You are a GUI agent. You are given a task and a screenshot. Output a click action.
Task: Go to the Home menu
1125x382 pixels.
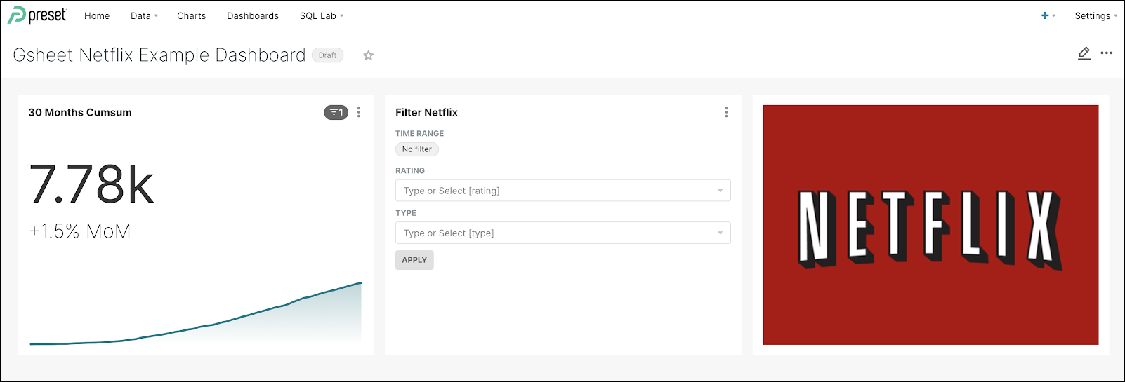click(97, 15)
